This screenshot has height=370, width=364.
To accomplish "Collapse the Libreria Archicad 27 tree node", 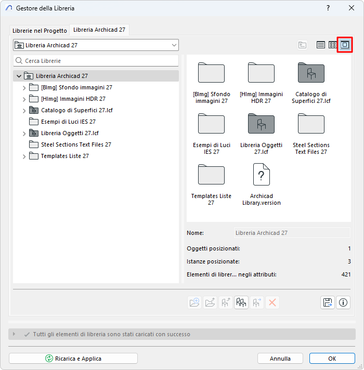I will 19,76.
